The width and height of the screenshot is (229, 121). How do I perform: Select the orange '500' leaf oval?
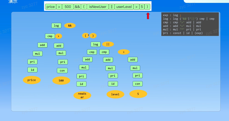point(61,80)
